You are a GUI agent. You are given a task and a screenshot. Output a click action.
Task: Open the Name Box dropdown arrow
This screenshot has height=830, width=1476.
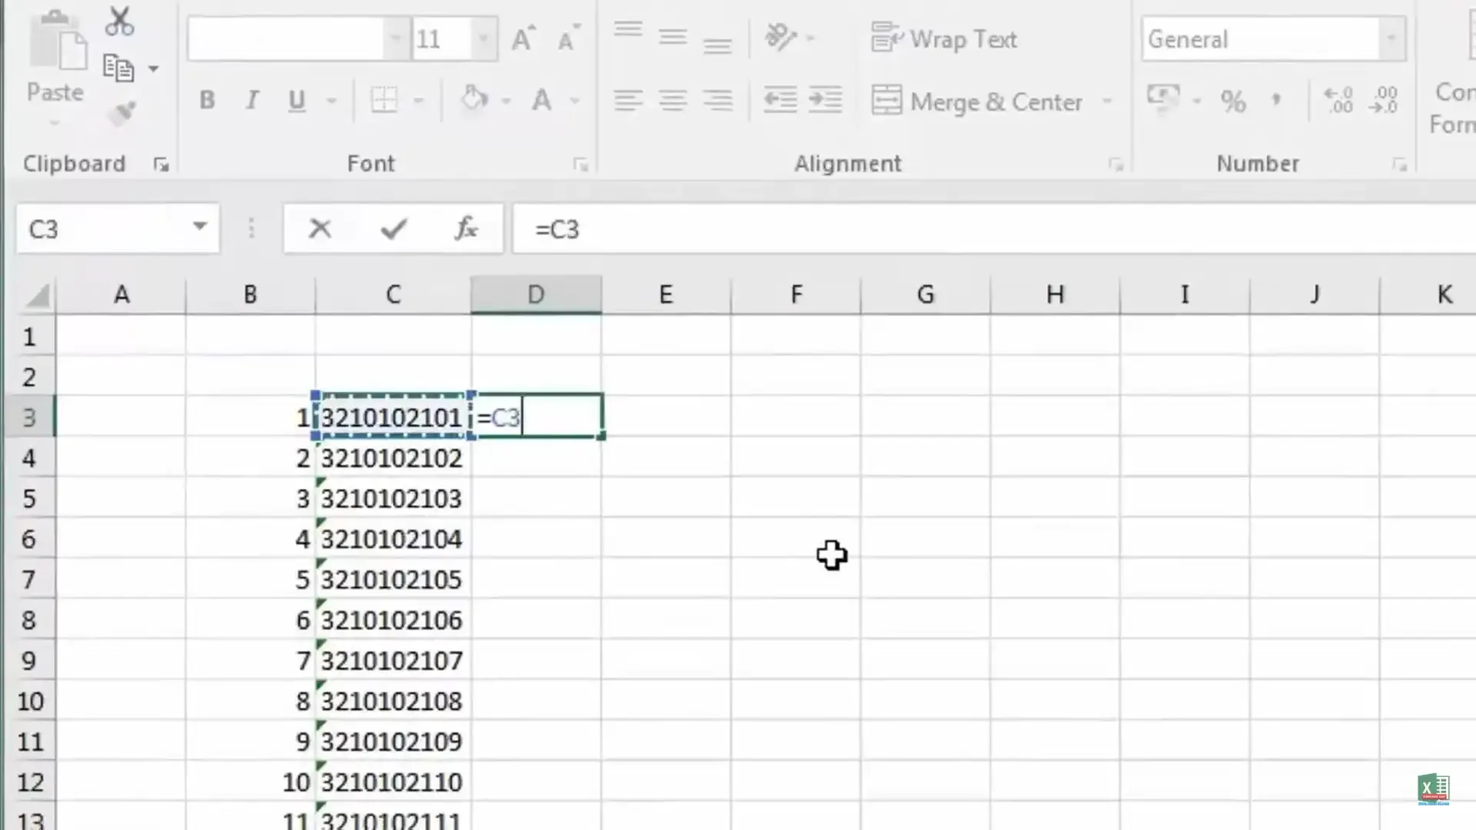pos(200,227)
